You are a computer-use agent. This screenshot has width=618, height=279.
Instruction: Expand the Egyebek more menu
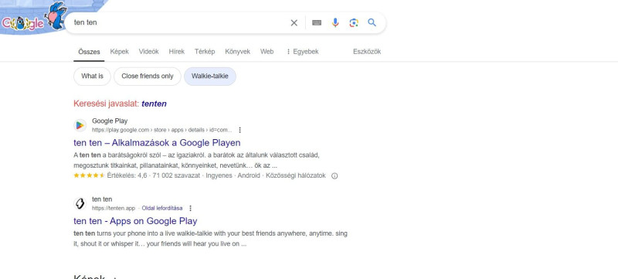pyautogui.click(x=302, y=52)
